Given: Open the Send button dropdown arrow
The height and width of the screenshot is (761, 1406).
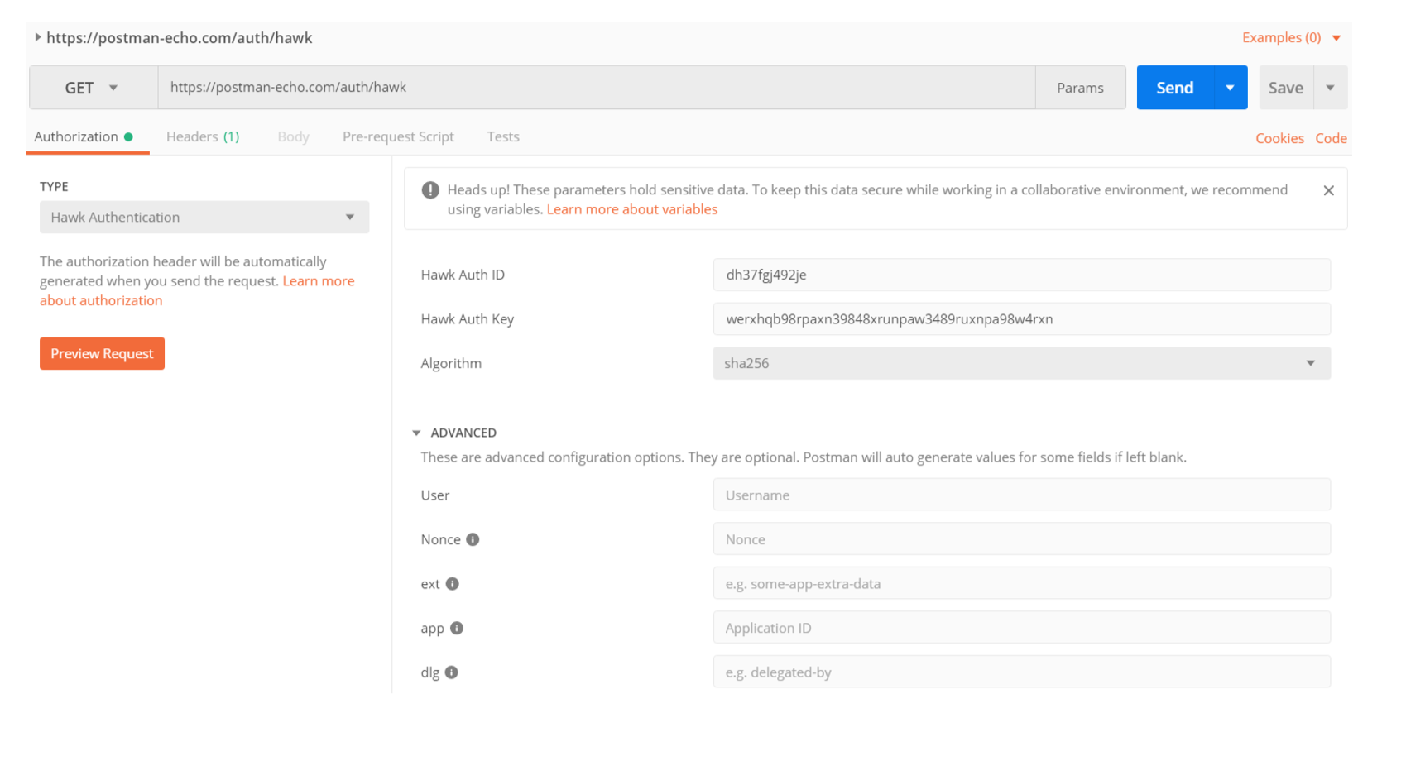Looking at the screenshot, I should [1230, 88].
